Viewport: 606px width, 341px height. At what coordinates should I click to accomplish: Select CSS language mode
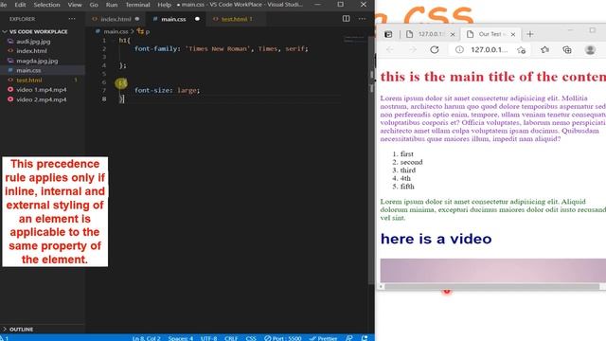251,338
